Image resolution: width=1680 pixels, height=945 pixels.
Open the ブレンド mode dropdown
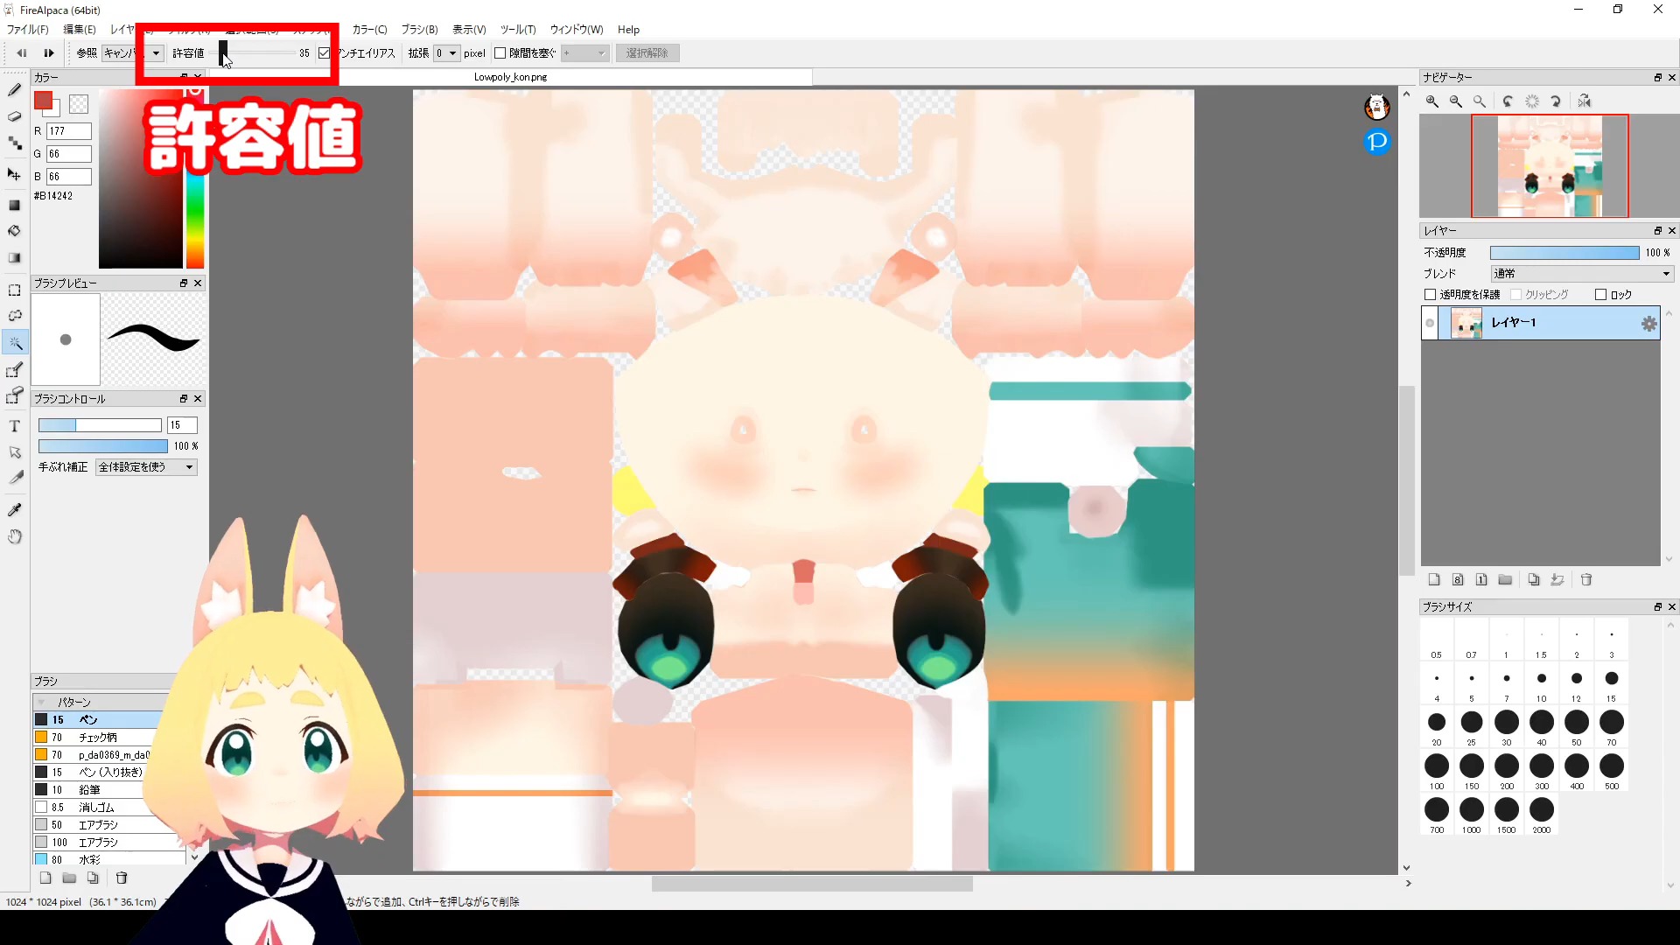click(x=1582, y=274)
